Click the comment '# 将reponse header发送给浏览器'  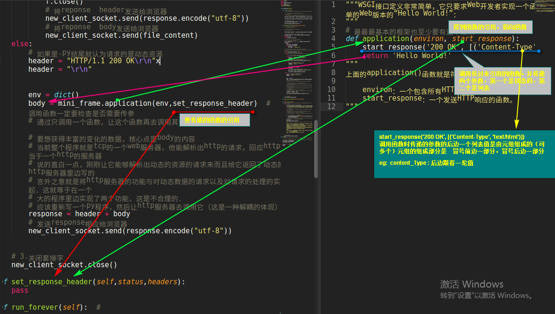click(106, 10)
